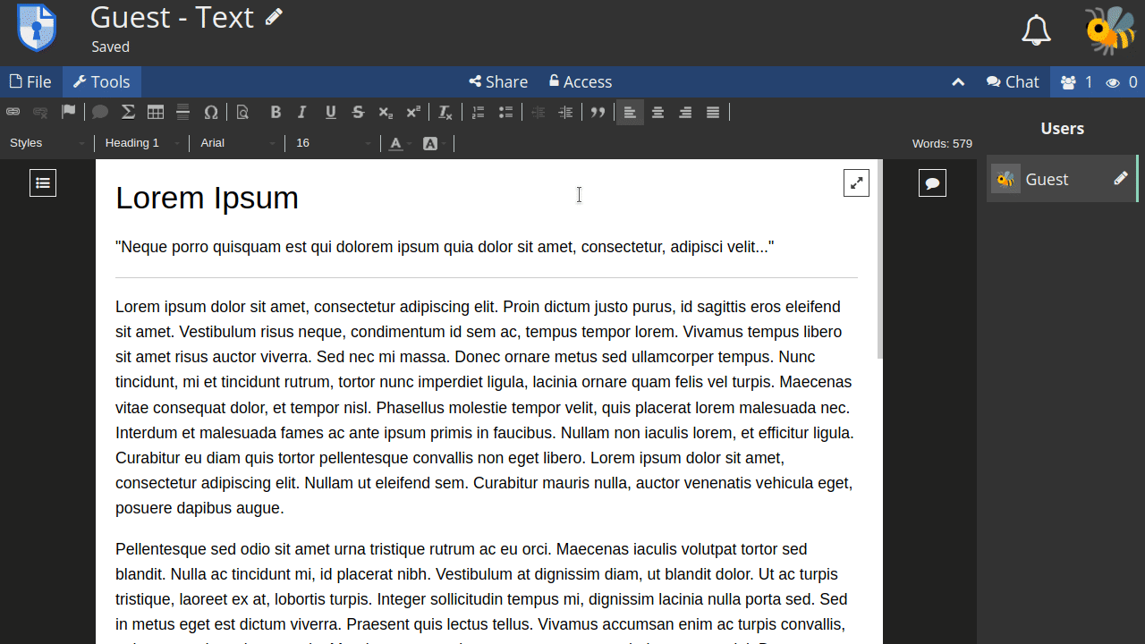Toggle italic formatting
Image resolution: width=1145 pixels, height=644 pixels.
(302, 112)
